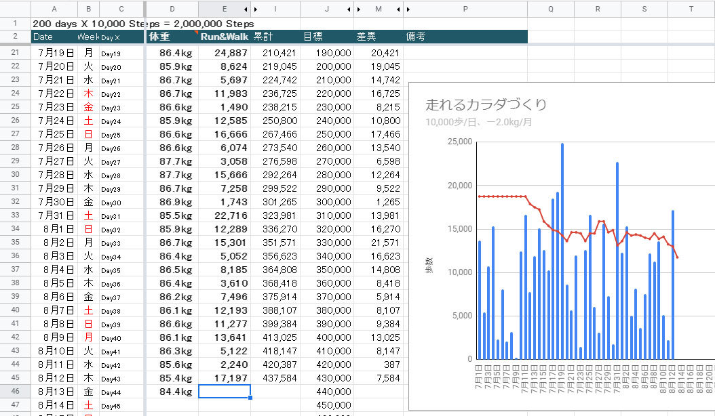Select column A header
715x416 pixels.
coord(54,9)
